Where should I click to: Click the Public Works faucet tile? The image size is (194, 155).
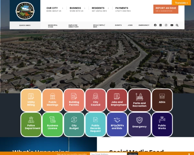tap(162, 124)
